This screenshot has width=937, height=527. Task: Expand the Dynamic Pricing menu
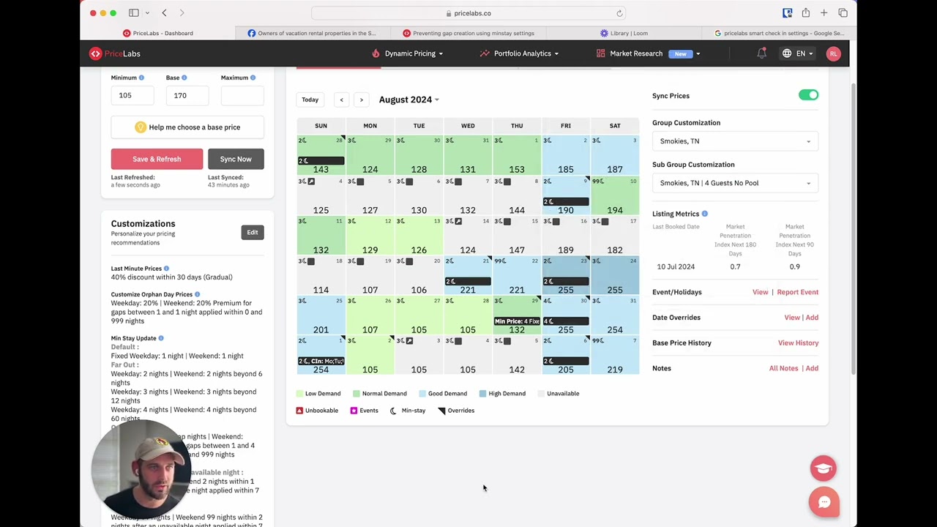pyautogui.click(x=407, y=53)
